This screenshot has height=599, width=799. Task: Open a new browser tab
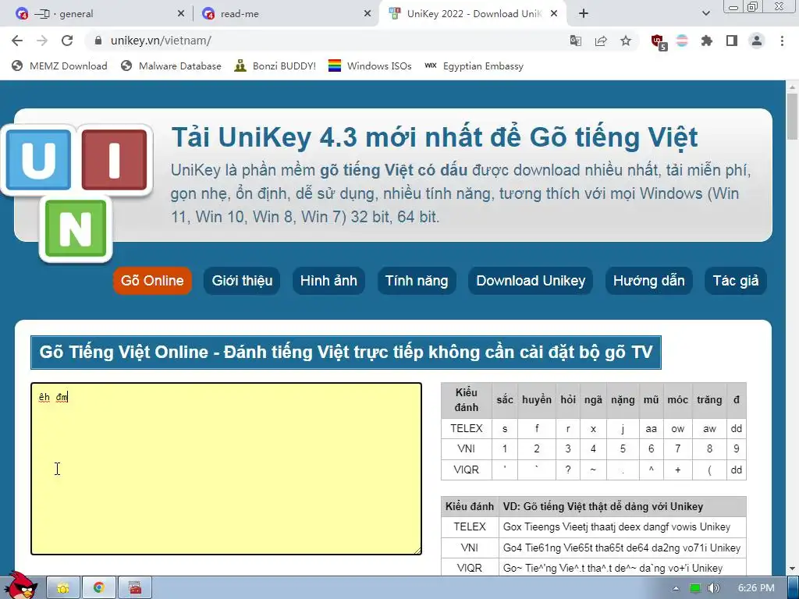[584, 14]
